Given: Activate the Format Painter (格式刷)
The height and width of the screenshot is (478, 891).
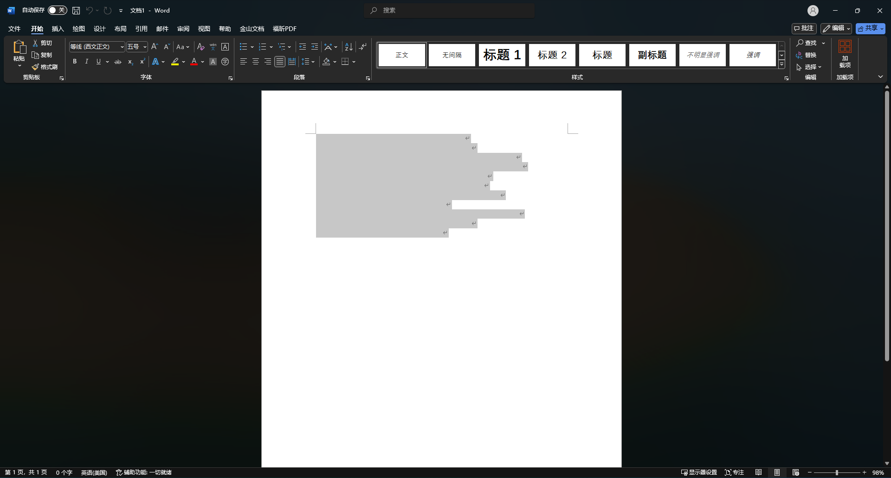Looking at the screenshot, I should tap(45, 67).
